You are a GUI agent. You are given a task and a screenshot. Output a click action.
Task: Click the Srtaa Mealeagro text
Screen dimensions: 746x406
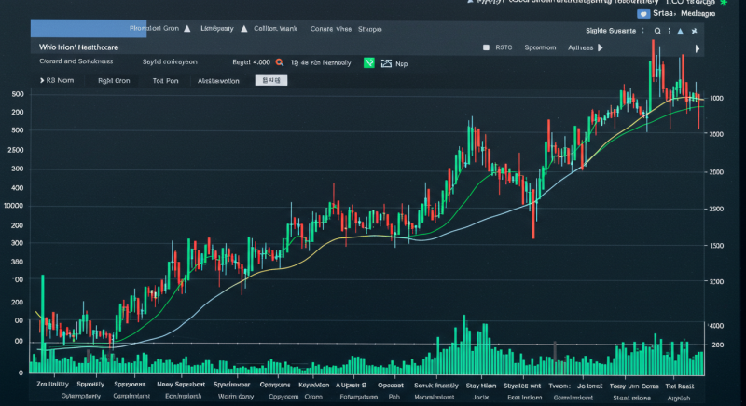684,13
